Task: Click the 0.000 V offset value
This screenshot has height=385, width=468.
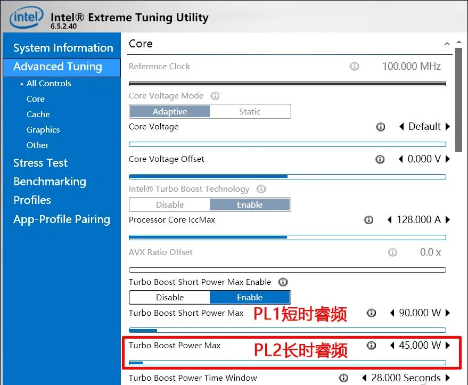Action: coord(424,159)
